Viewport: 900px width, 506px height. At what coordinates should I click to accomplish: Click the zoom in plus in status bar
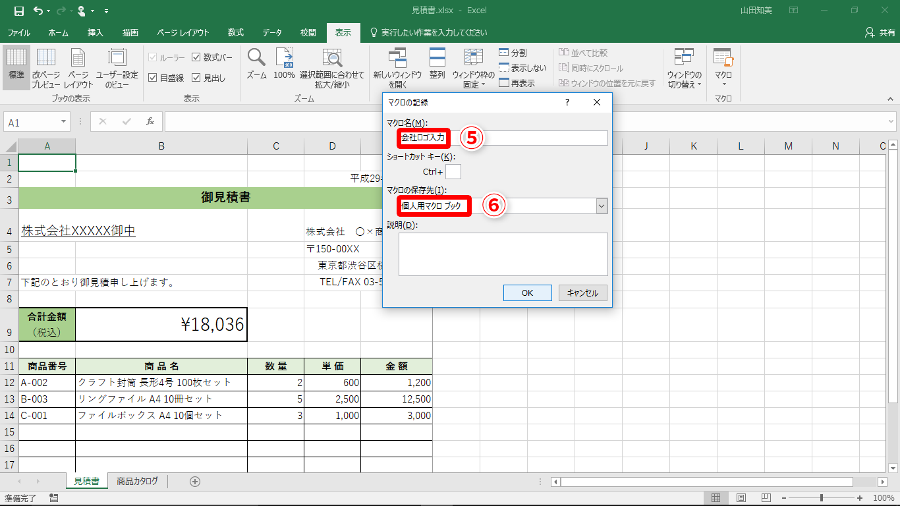click(860, 498)
